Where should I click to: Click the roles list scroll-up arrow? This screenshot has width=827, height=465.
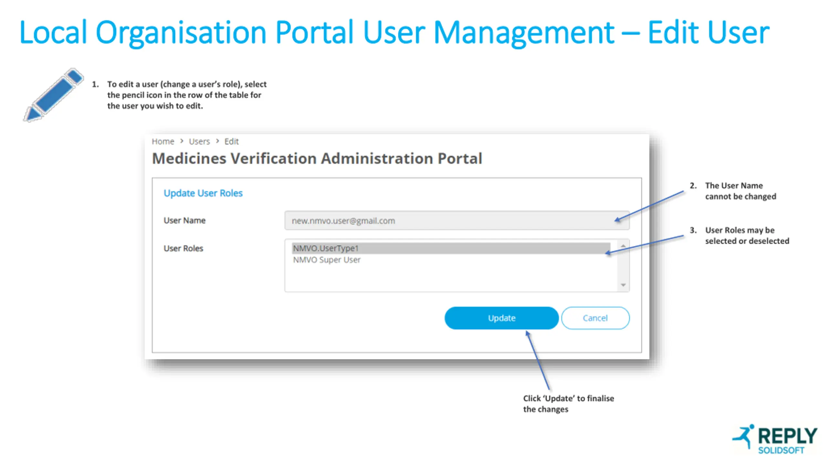click(x=623, y=246)
